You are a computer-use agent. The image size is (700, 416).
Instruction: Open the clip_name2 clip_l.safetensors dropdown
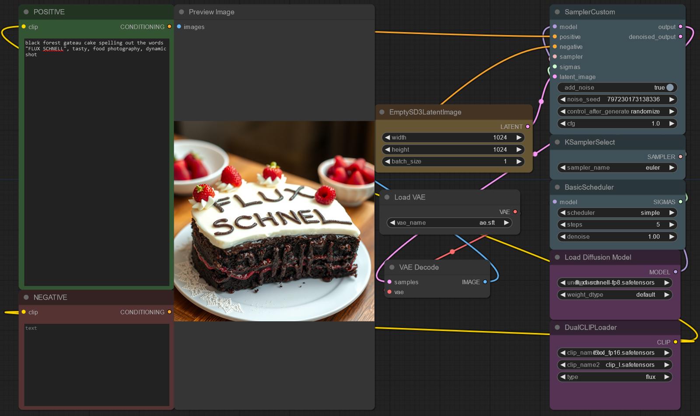[615, 365]
